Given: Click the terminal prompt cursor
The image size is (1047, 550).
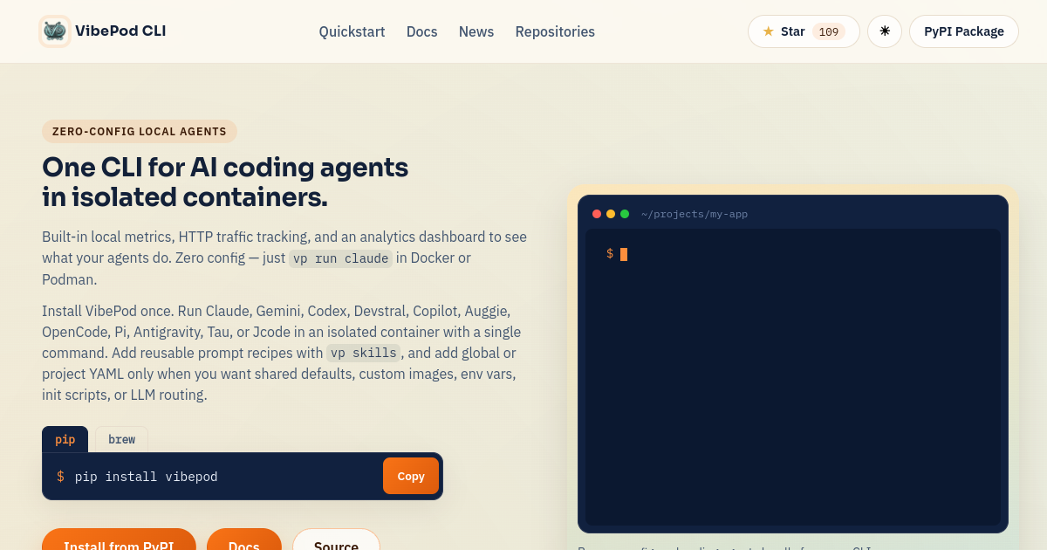Looking at the screenshot, I should click(624, 254).
